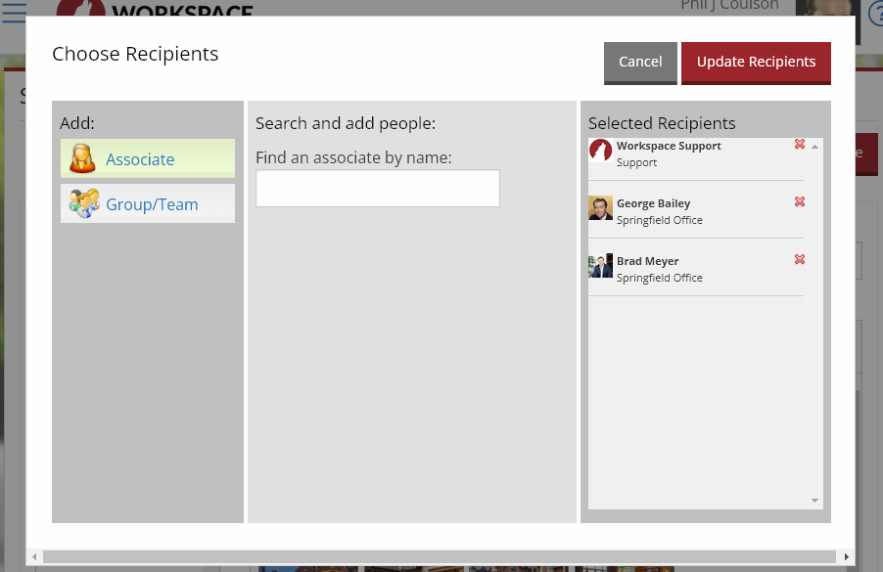Click the Cancel button
The height and width of the screenshot is (572, 883).
(x=640, y=61)
